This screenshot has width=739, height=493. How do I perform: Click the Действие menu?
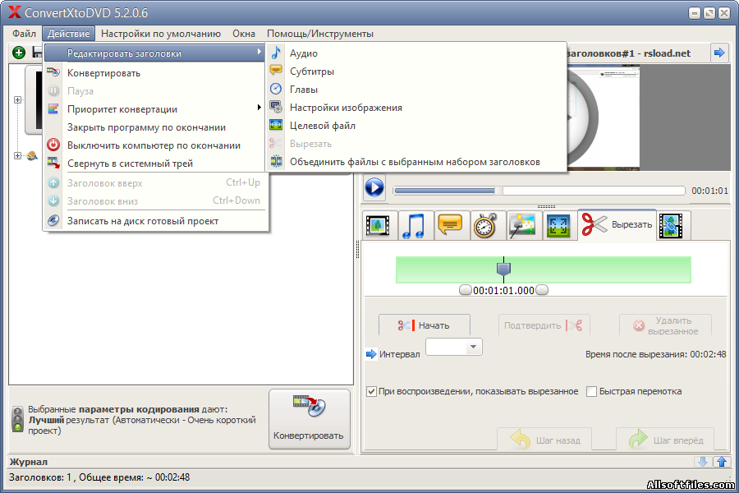[x=68, y=34]
